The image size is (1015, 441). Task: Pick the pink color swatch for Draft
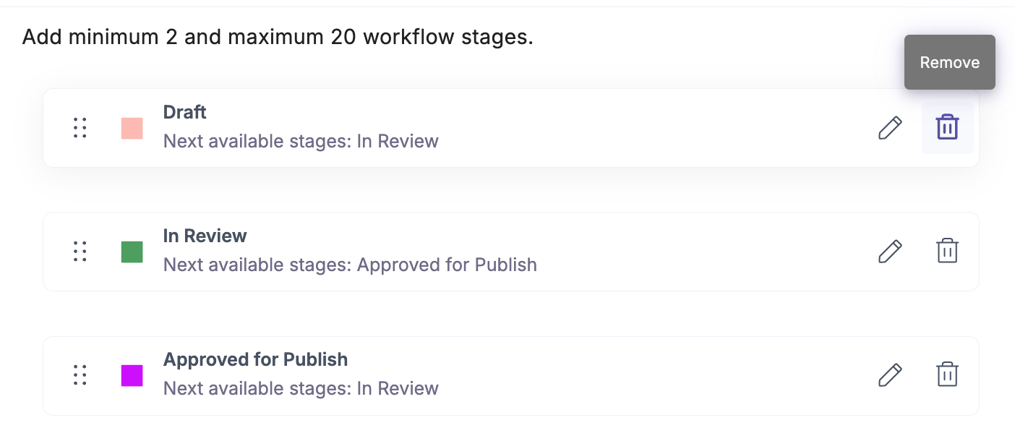coord(132,127)
